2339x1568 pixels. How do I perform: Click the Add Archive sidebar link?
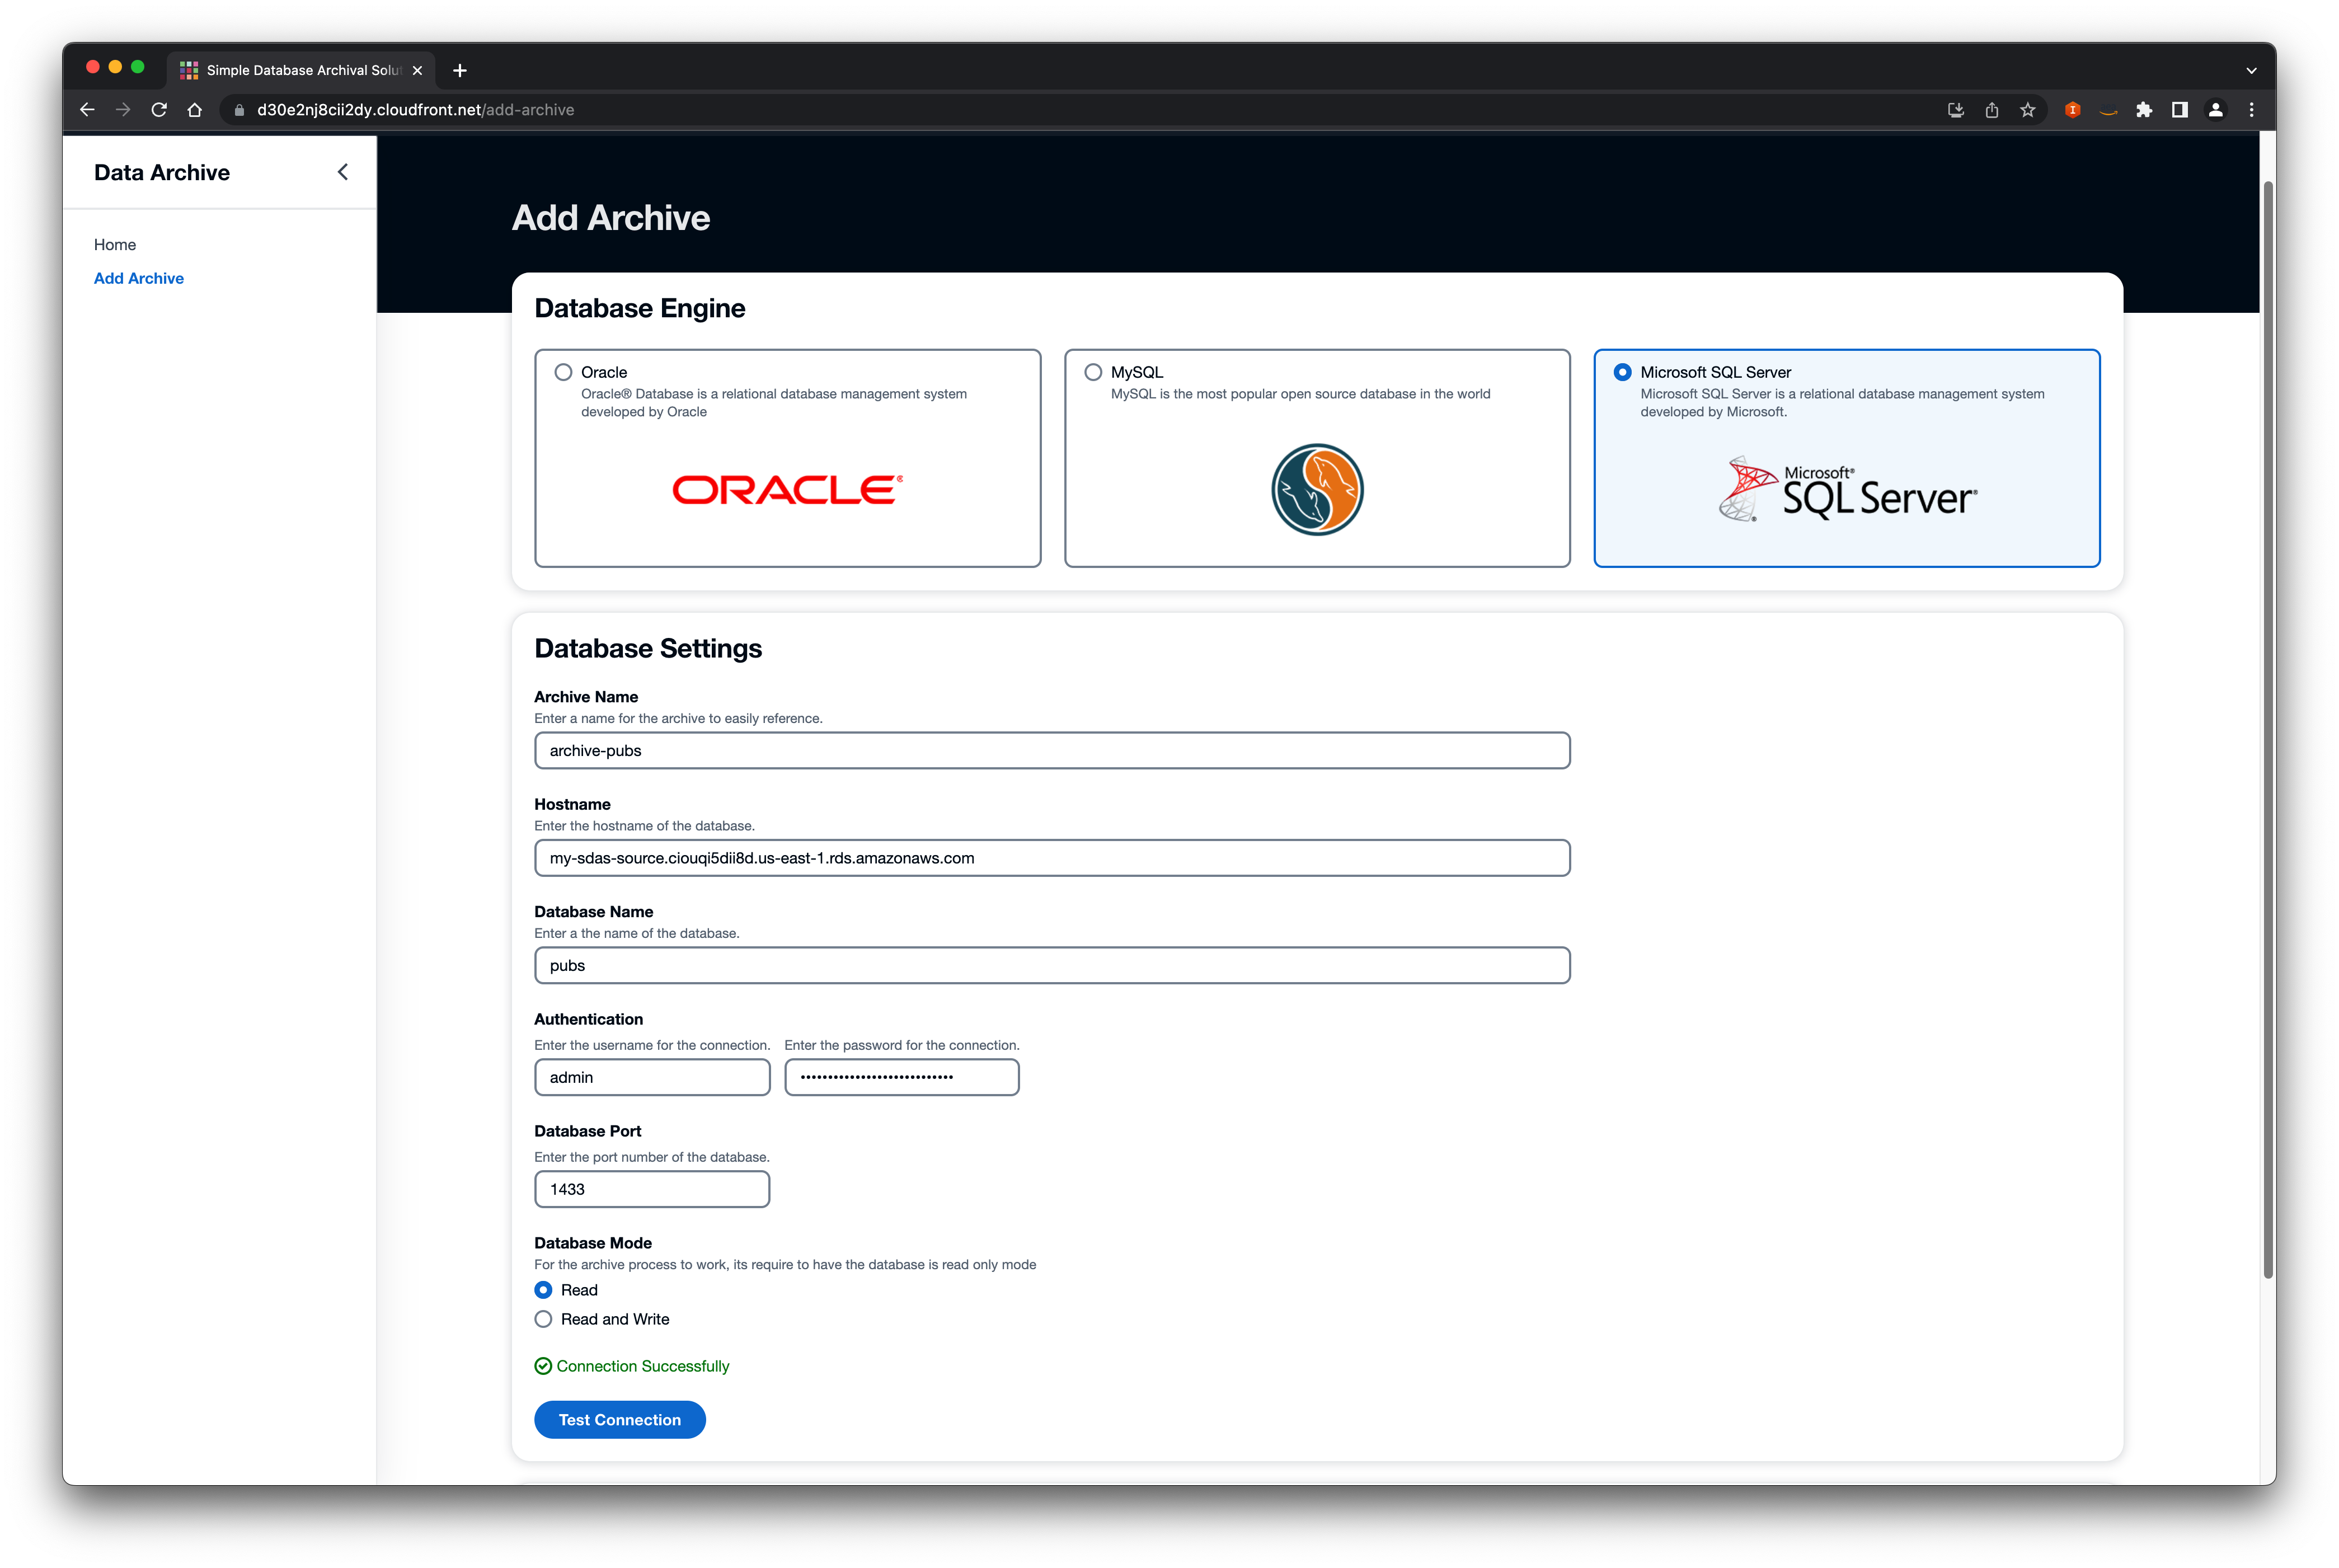[x=139, y=278]
